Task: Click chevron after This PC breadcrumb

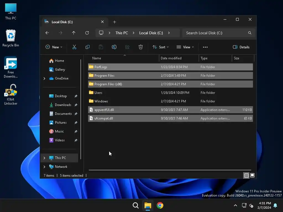Action: (x=133, y=33)
